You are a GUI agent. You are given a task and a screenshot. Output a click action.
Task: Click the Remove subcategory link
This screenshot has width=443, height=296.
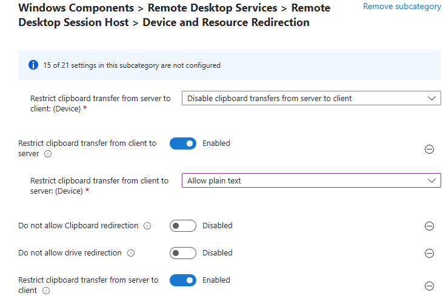tap(402, 7)
